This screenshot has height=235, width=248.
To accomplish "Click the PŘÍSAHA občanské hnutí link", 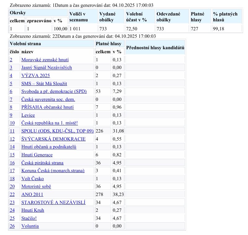I will (47, 107).
